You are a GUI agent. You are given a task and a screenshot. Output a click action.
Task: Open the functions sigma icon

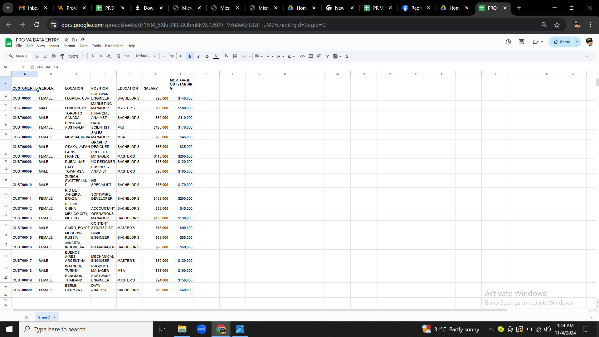[347, 56]
